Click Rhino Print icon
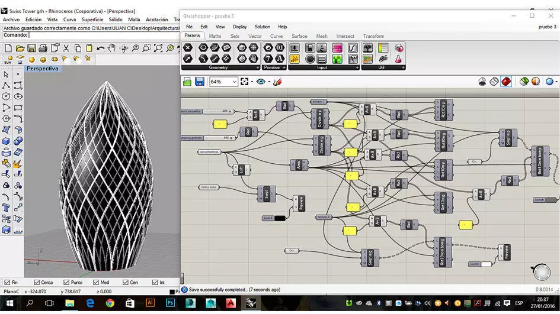Viewport: 560px width, 314px height. pyautogui.click(x=43, y=48)
